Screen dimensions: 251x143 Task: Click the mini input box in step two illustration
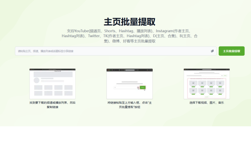(126, 87)
